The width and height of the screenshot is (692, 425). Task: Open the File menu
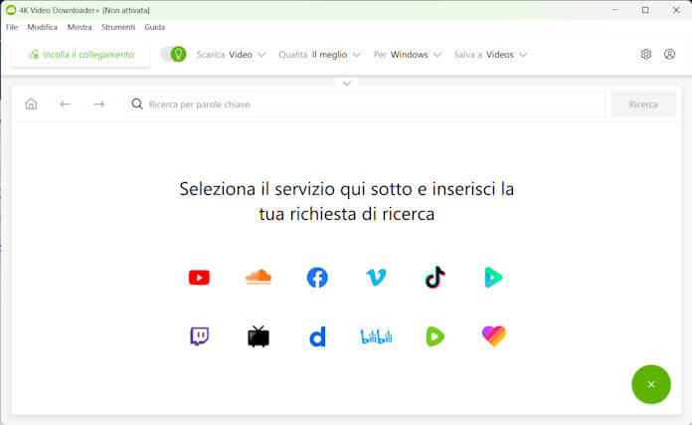click(x=12, y=27)
